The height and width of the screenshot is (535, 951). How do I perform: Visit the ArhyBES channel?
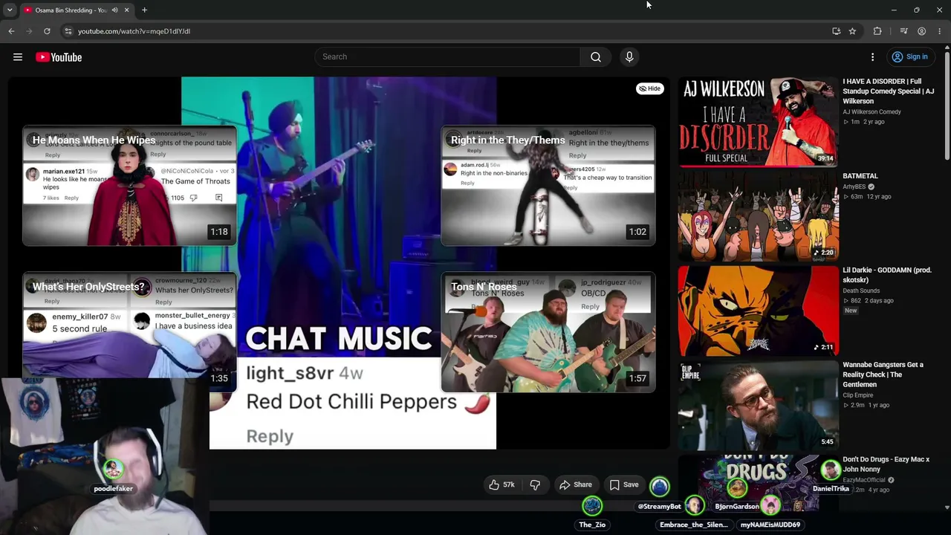(854, 187)
